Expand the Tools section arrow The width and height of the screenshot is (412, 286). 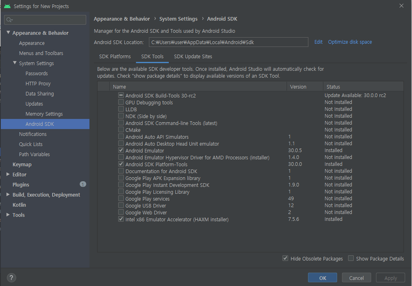(x=8, y=215)
